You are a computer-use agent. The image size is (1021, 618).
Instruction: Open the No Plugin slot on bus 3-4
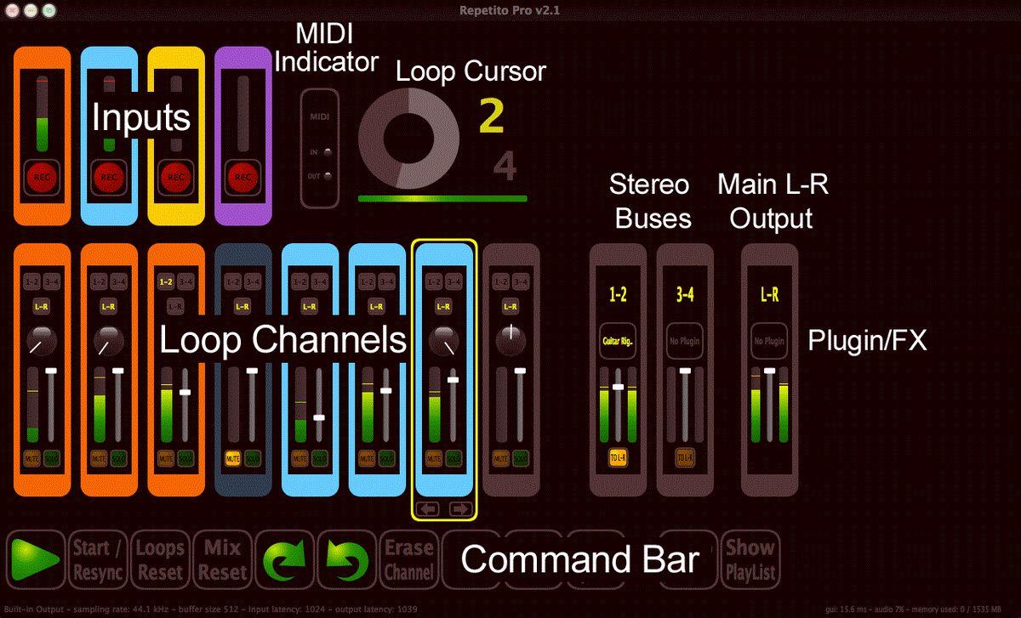tap(685, 341)
